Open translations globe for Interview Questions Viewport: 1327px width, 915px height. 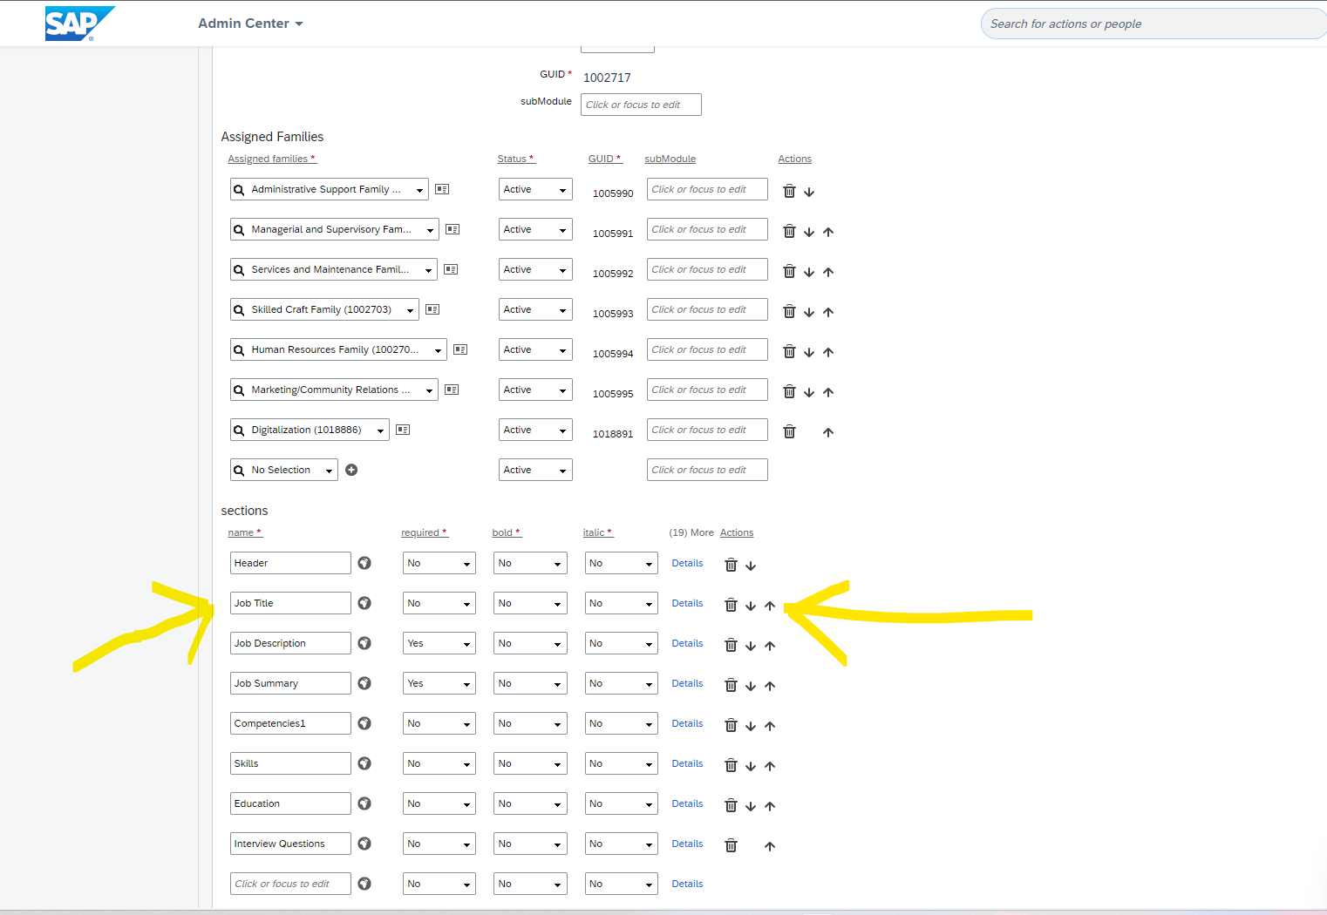pos(364,844)
